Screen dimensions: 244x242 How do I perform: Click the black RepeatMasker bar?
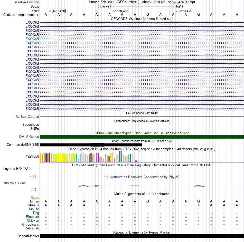(x=142, y=236)
